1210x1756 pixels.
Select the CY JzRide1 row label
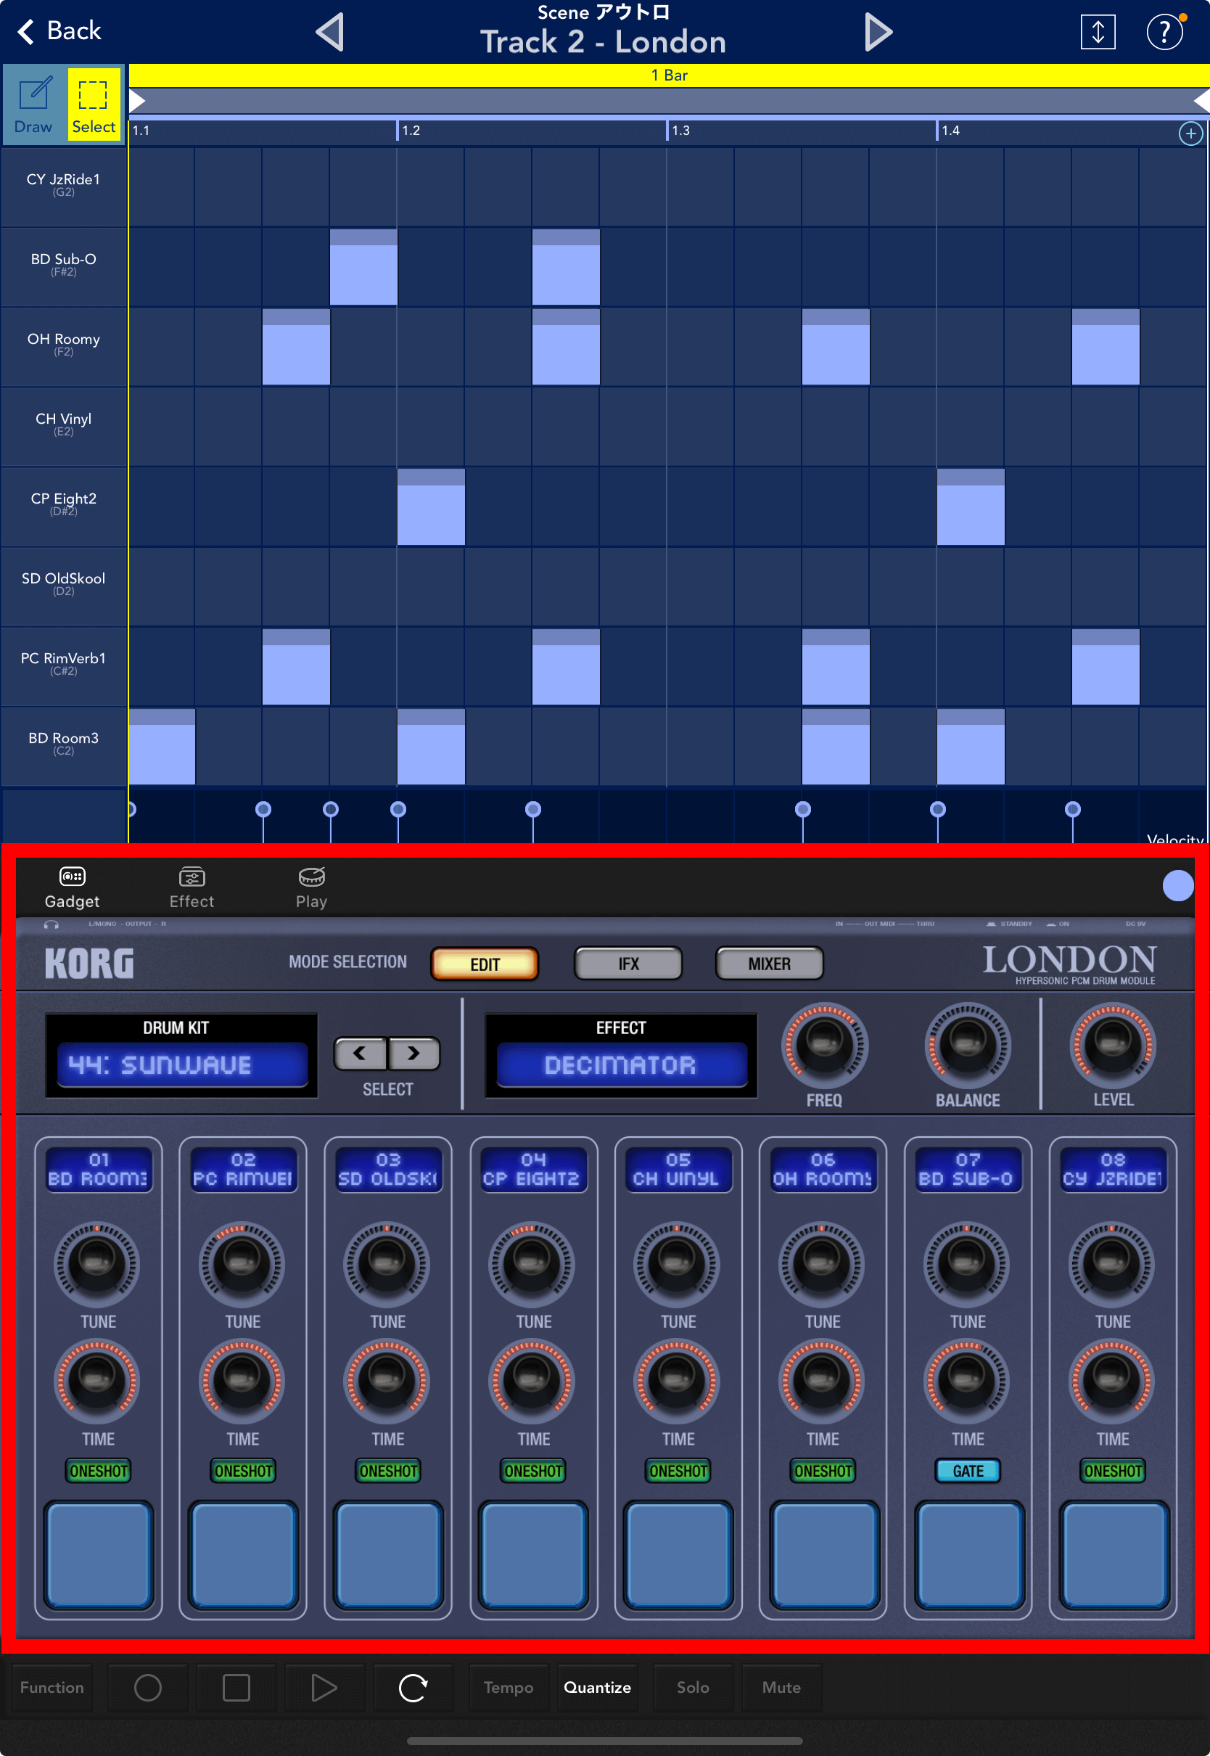(x=64, y=186)
